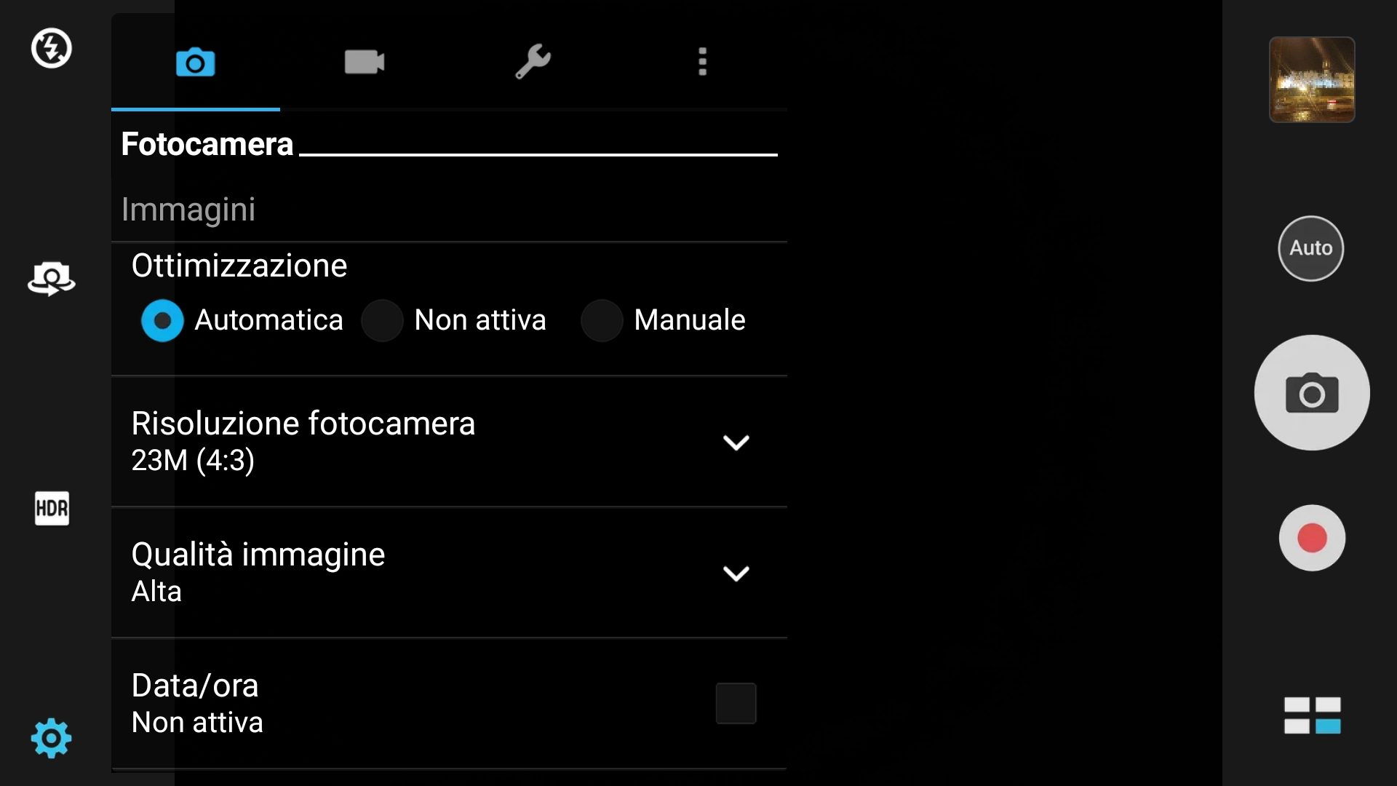Open the three-dot more options tab

coord(702,62)
